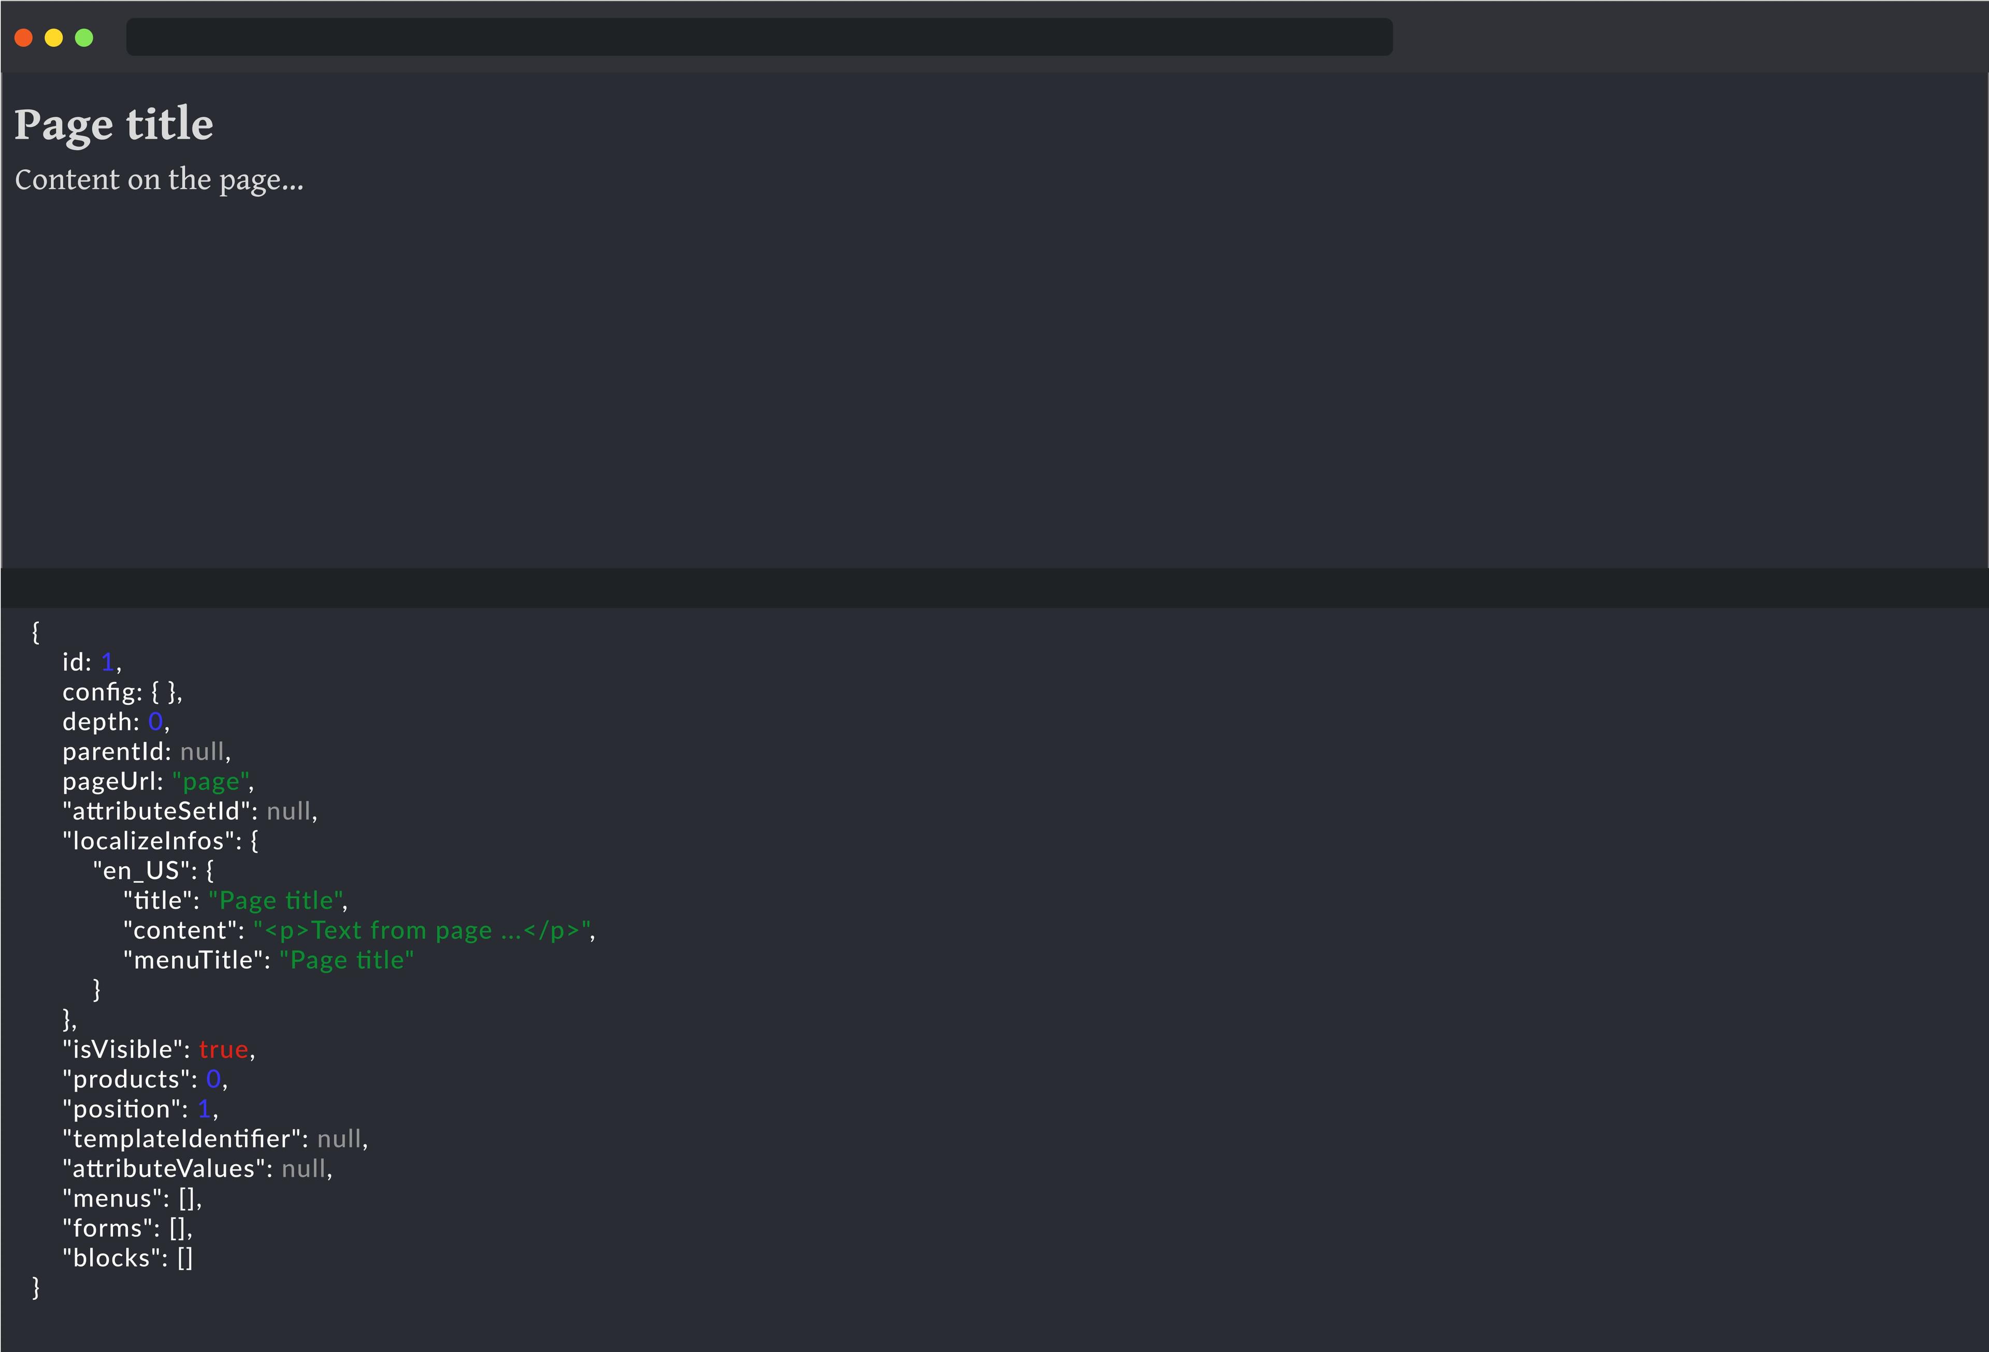Click the red close traffic light button
Viewport: 1989px width, 1352px height.
point(24,38)
